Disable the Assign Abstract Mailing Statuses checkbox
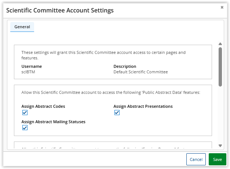This screenshot has height=169, width=230. click(25, 128)
